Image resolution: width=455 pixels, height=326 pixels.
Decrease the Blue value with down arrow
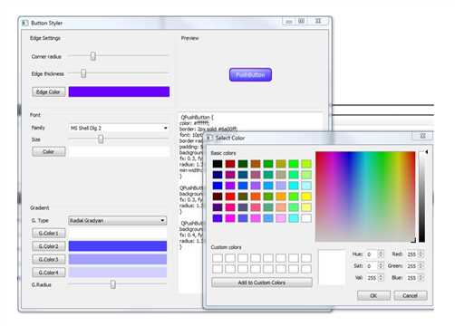(x=421, y=280)
